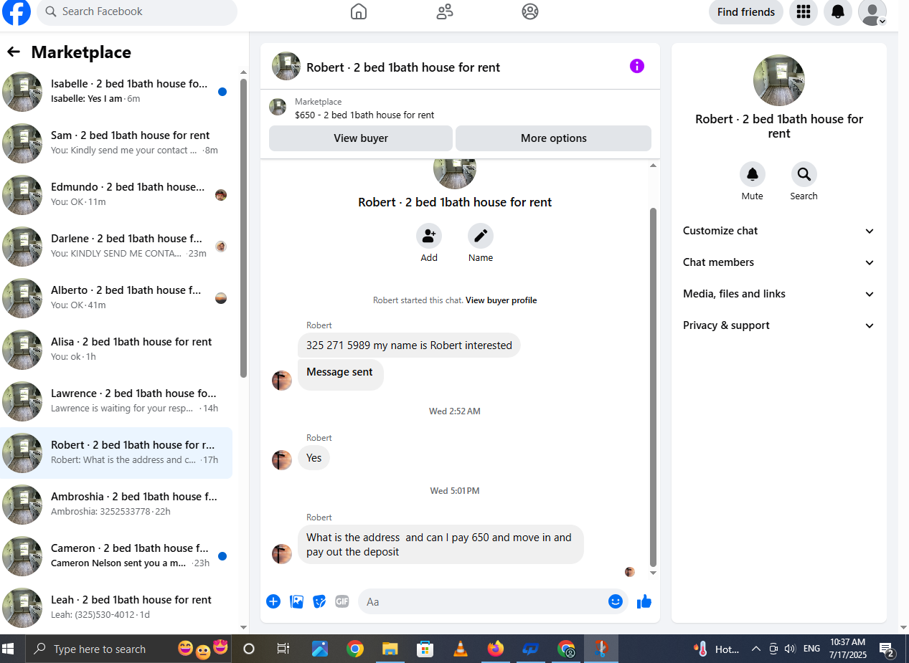Open the Edmundo conversation
909x663 pixels.
(116, 195)
